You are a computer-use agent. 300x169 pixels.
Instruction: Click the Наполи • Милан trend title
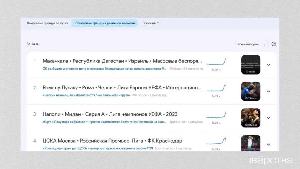[110, 114]
